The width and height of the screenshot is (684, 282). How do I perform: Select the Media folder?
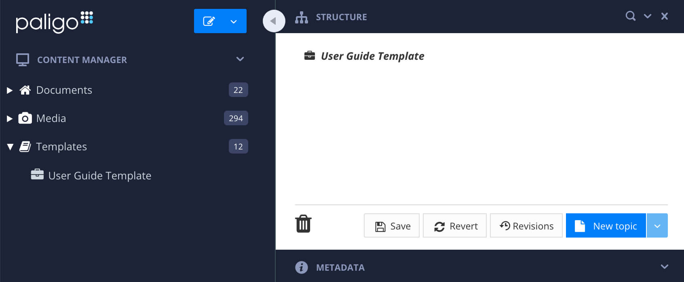point(51,118)
